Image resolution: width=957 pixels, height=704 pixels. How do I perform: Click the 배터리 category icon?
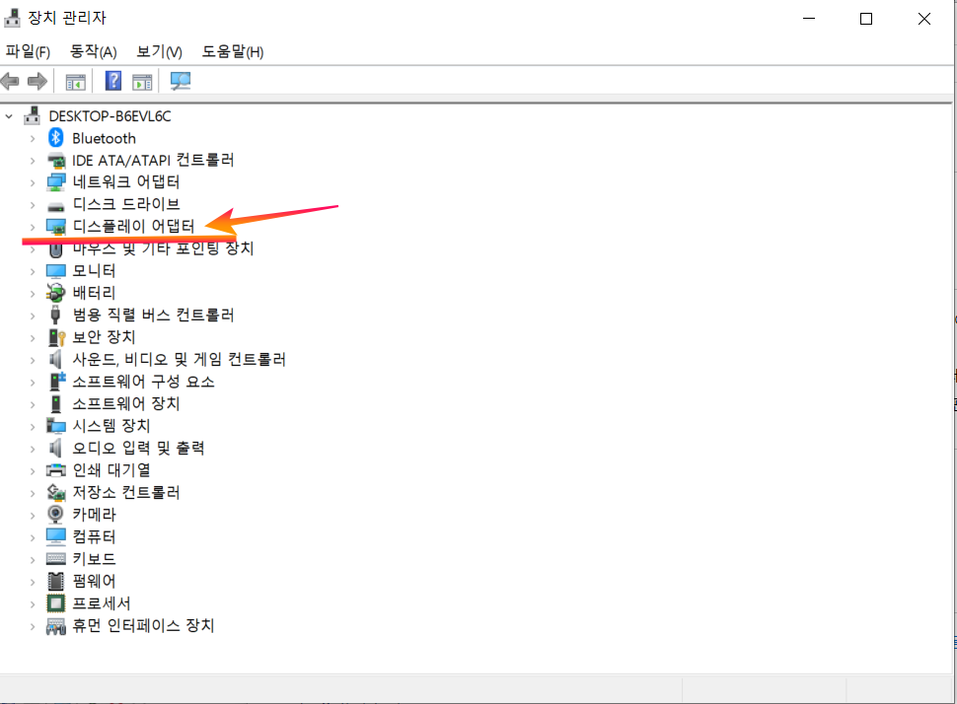pyautogui.click(x=55, y=293)
